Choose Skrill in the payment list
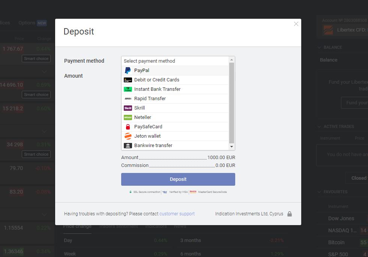The width and height of the screenshot is (368, 257). pyautogui.click(x=175, y=108)
